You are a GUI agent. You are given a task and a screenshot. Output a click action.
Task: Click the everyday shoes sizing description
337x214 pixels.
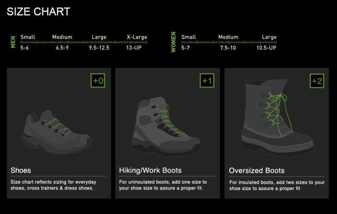[x=53, y=185]
